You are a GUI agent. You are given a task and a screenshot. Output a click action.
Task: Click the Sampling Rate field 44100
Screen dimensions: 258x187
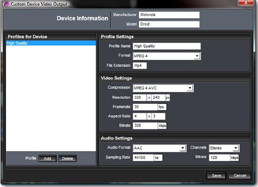click(143, 158)
